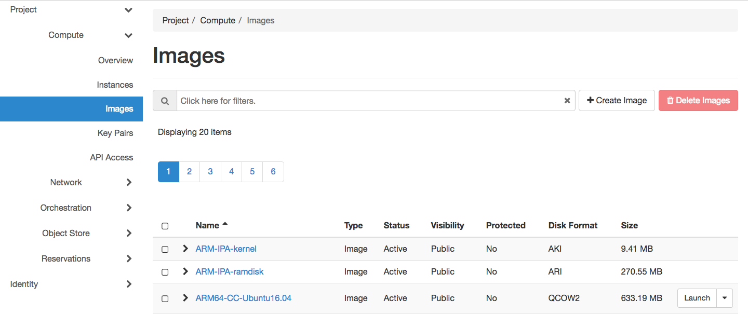The width and height of the screenshot is (748, 314).
Task: Click Project in the breadcrumb
Action: click(x=176, y=20)
